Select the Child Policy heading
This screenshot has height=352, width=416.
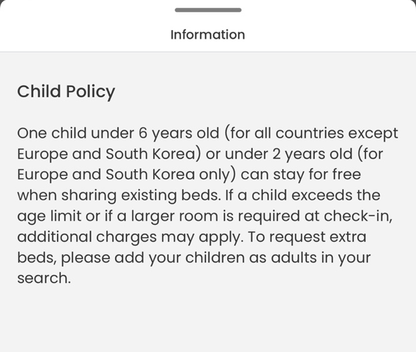point(66,92)
